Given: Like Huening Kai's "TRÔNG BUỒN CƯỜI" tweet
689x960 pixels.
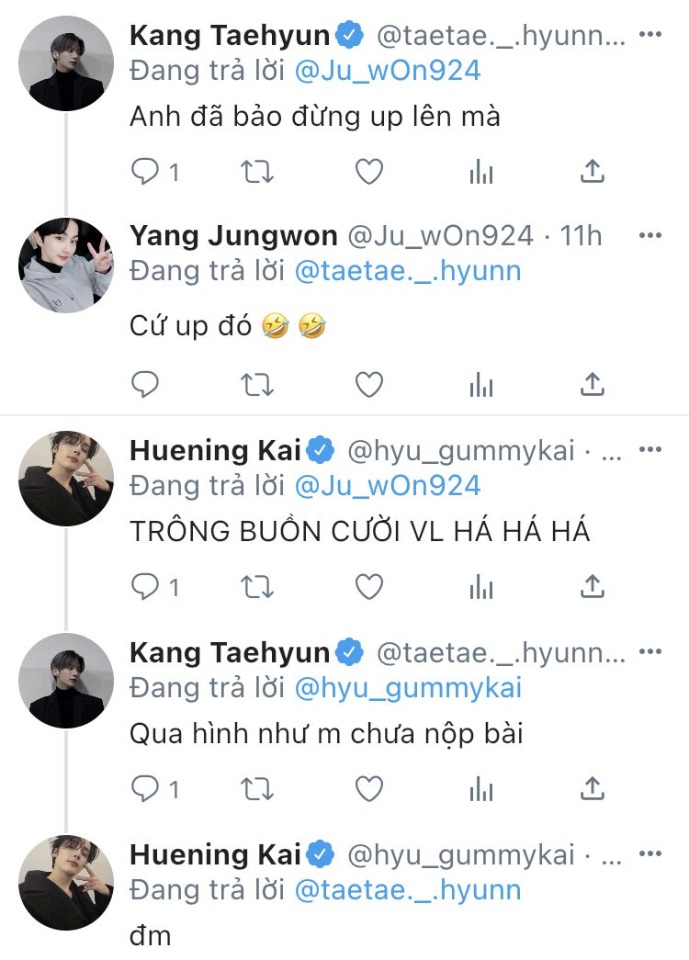Looking at the screenshot, I should (x=369, y=586).
